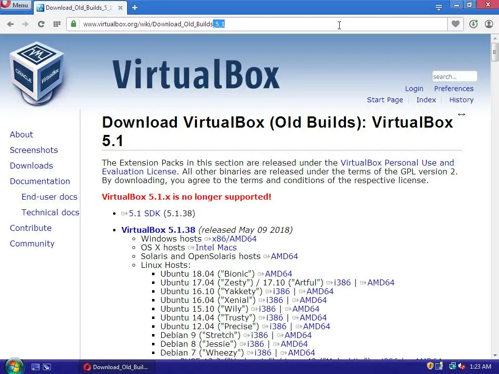
Task: Open the tab menu icon in title bar
Action: [439, 8]
